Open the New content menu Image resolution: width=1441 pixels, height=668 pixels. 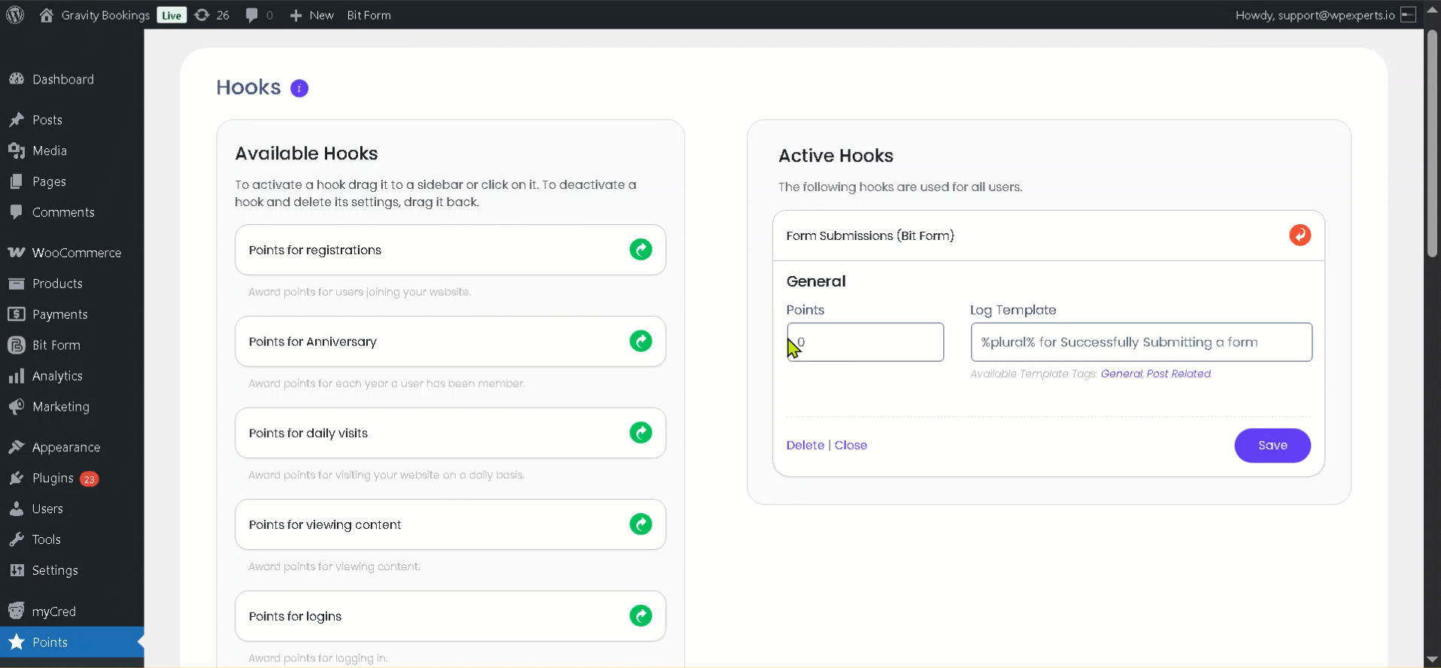click(312, 15)
